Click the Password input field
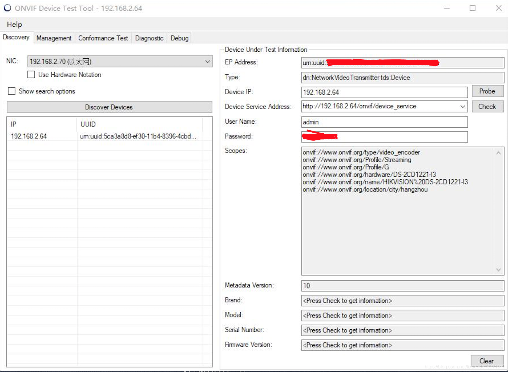 click(x=385, y=137)
